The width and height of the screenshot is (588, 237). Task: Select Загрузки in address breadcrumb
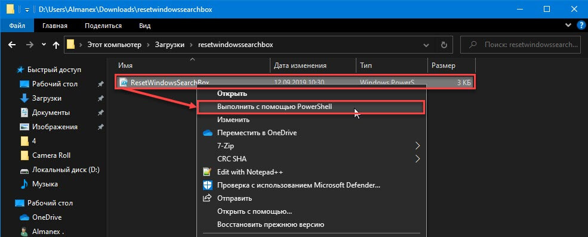(170, 45)
